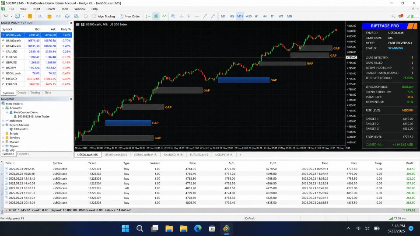
Task: Expand the Signals tree node
Action: pyautogui.click(x=3, y=146)
